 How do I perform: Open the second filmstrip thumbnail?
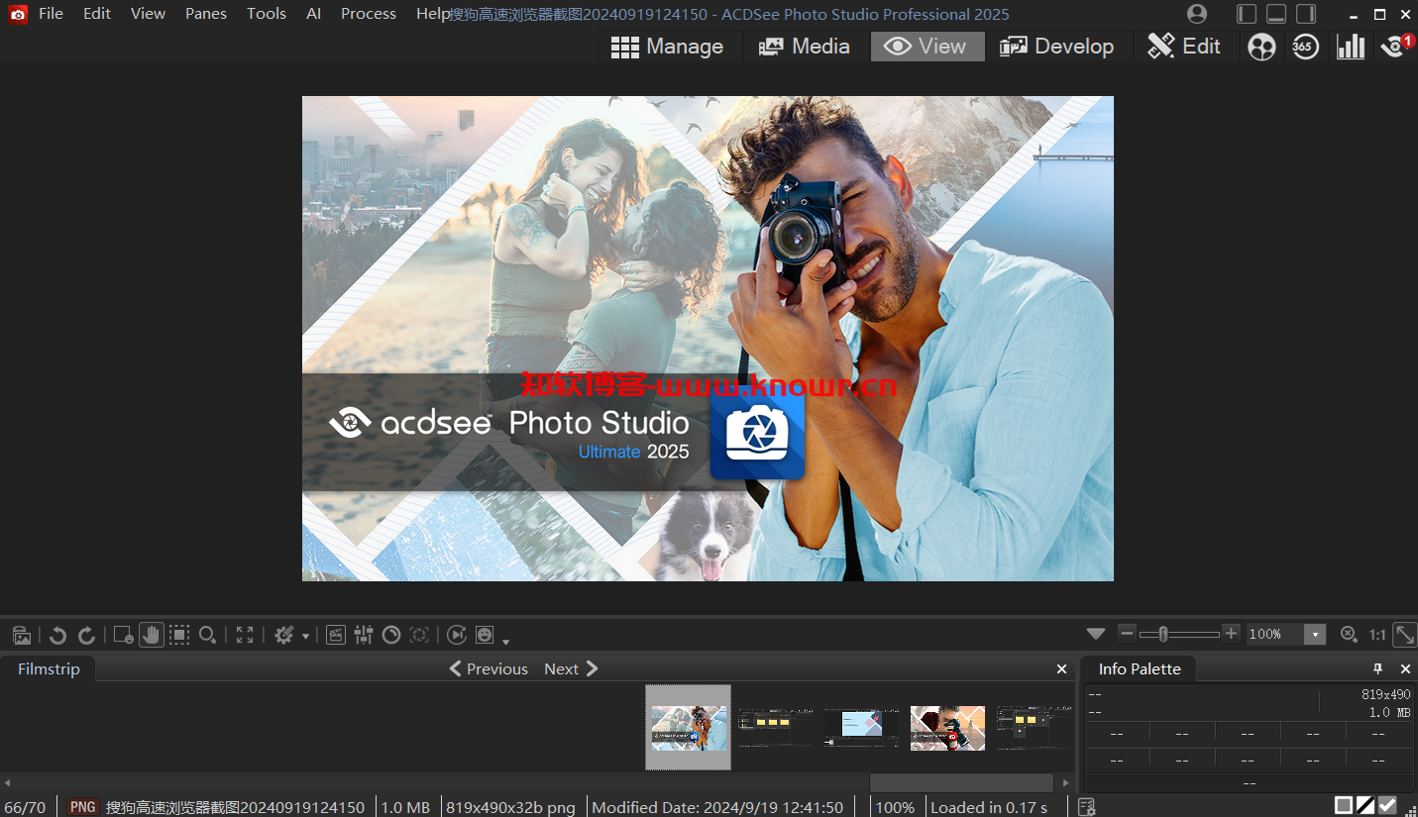tap(776, 728)
